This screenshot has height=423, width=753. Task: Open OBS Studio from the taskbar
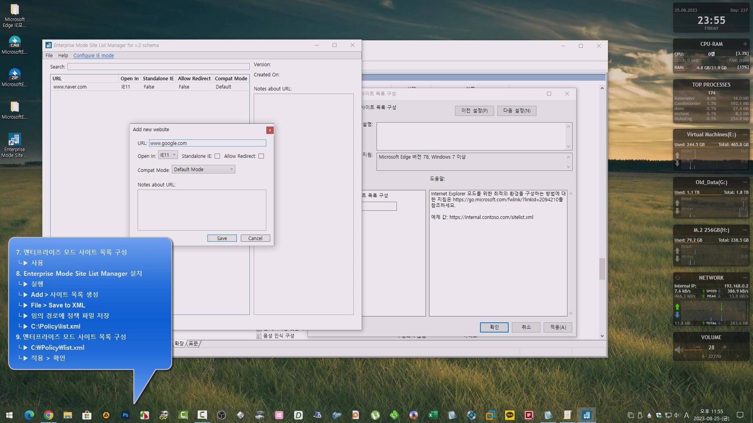pyautogui.click(x=222, y=415)
